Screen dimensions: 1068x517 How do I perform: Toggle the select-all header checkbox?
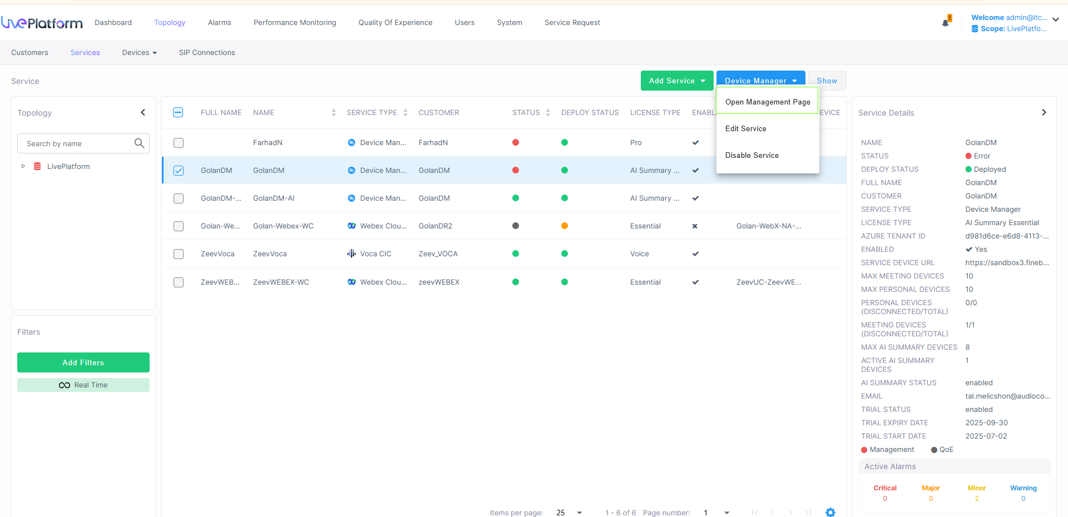(178, 112)
